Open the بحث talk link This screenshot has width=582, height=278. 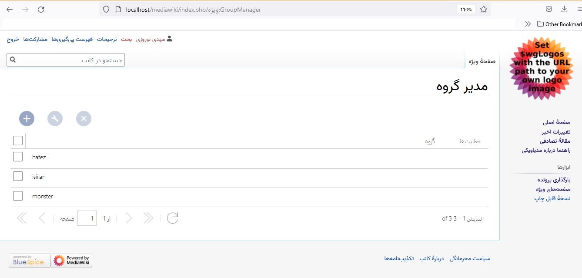point(127,39)
